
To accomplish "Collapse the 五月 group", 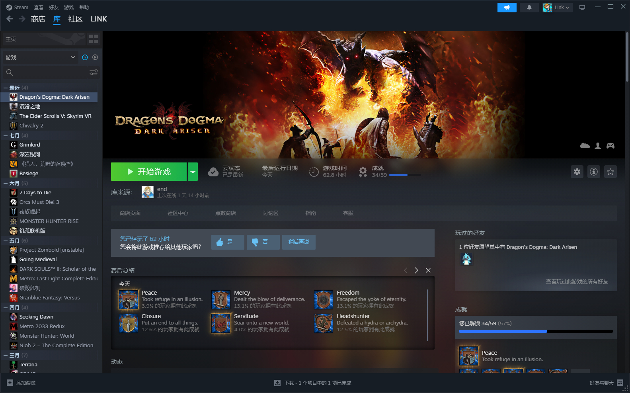I will tap(6, 240).
